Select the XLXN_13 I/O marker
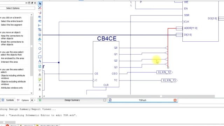 (169, 80)
